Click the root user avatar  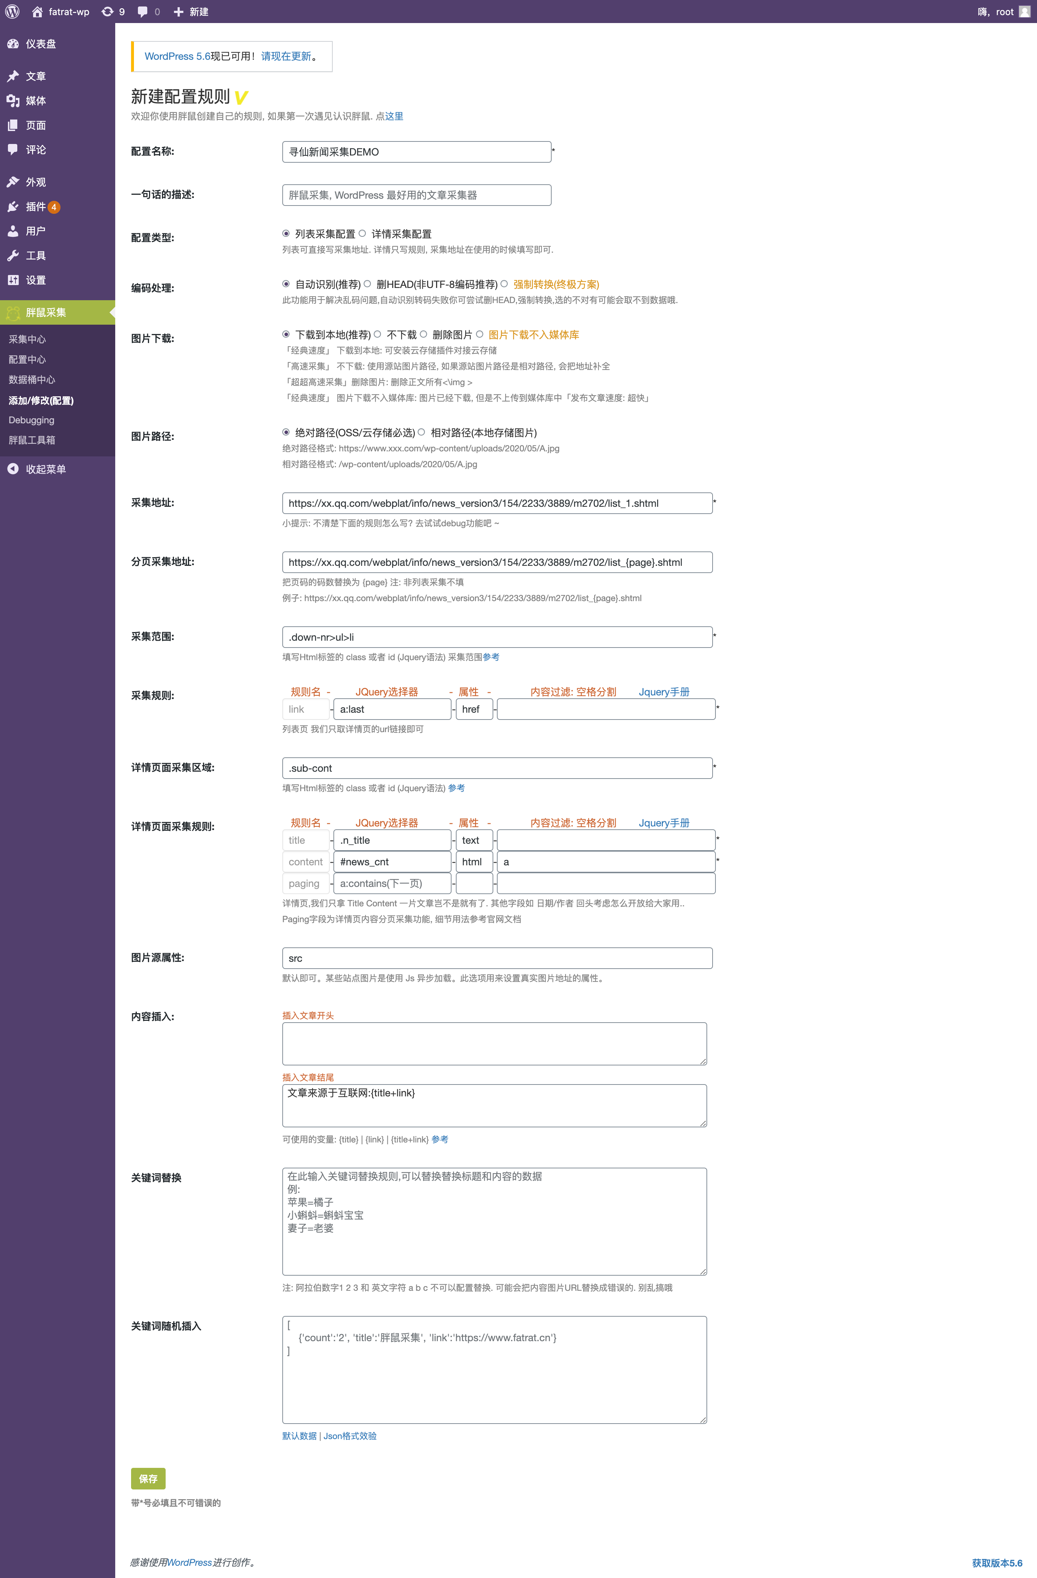(x=1024, y=11)
